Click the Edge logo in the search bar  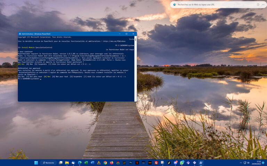(x=175, y=5)
